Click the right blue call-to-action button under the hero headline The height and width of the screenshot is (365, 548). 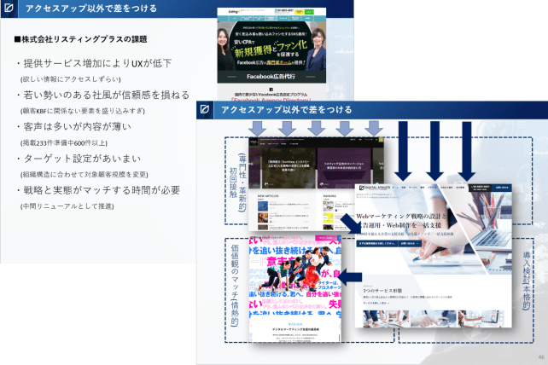410,243
